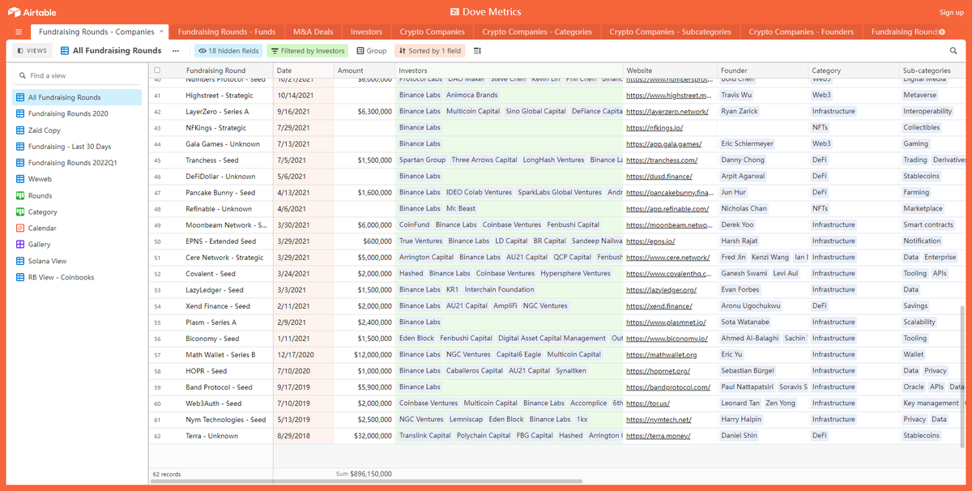The width and height of the screenshot is (972, 491).
Task: Open the Sorted by 1 field menu
Action: [x=429, y=50]
